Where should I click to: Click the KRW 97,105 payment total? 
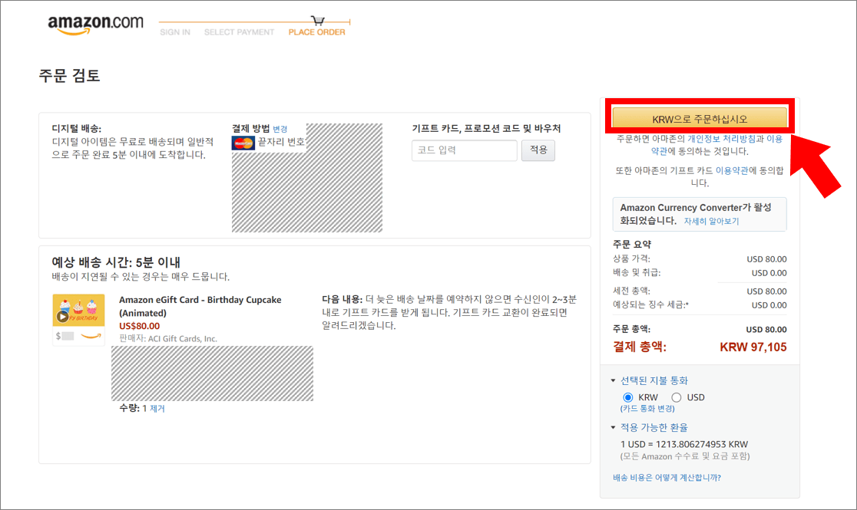click(x=753, y=347)
